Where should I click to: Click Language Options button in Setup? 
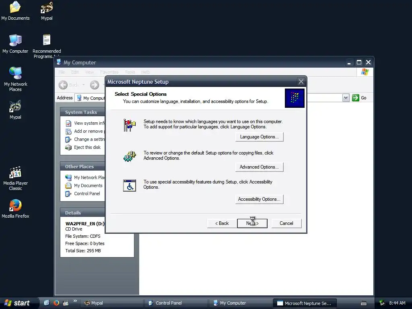pos(260,137)
